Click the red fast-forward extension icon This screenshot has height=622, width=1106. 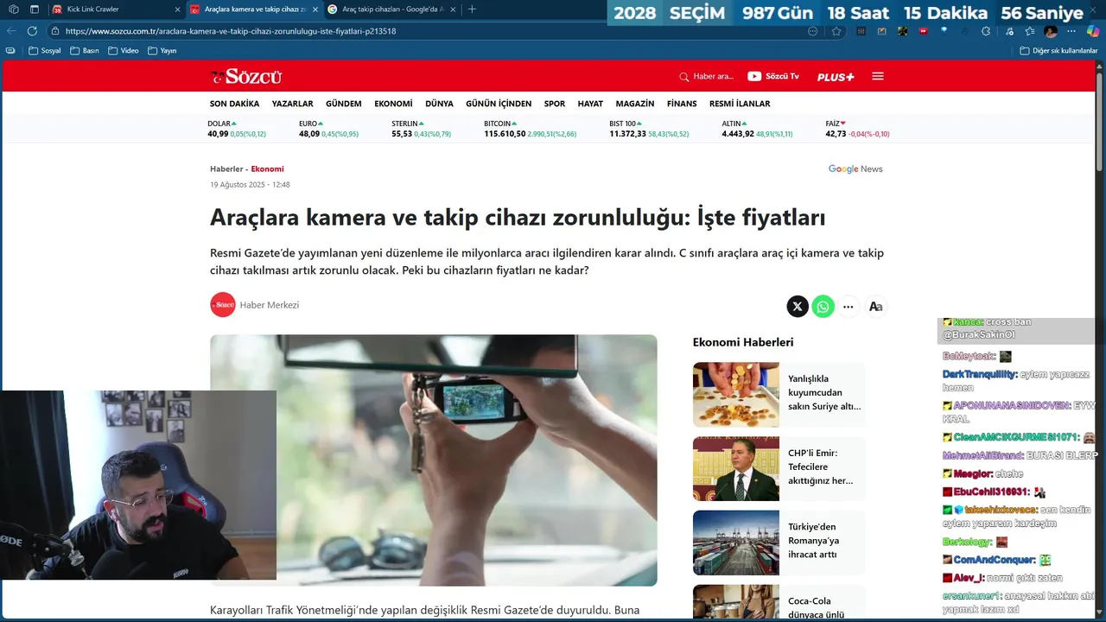click(923, 31)
